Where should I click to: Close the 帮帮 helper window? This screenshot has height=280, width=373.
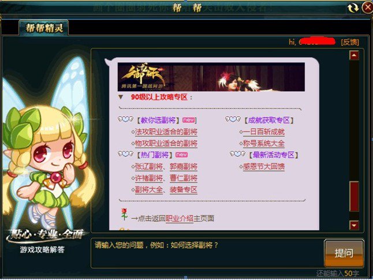pos(367,8)
